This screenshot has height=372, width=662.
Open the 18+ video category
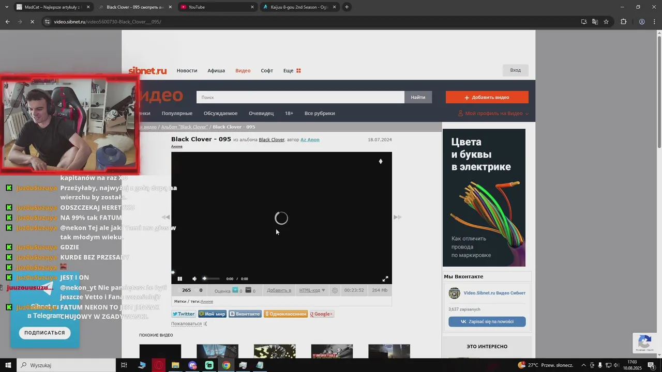click(289, 113)
